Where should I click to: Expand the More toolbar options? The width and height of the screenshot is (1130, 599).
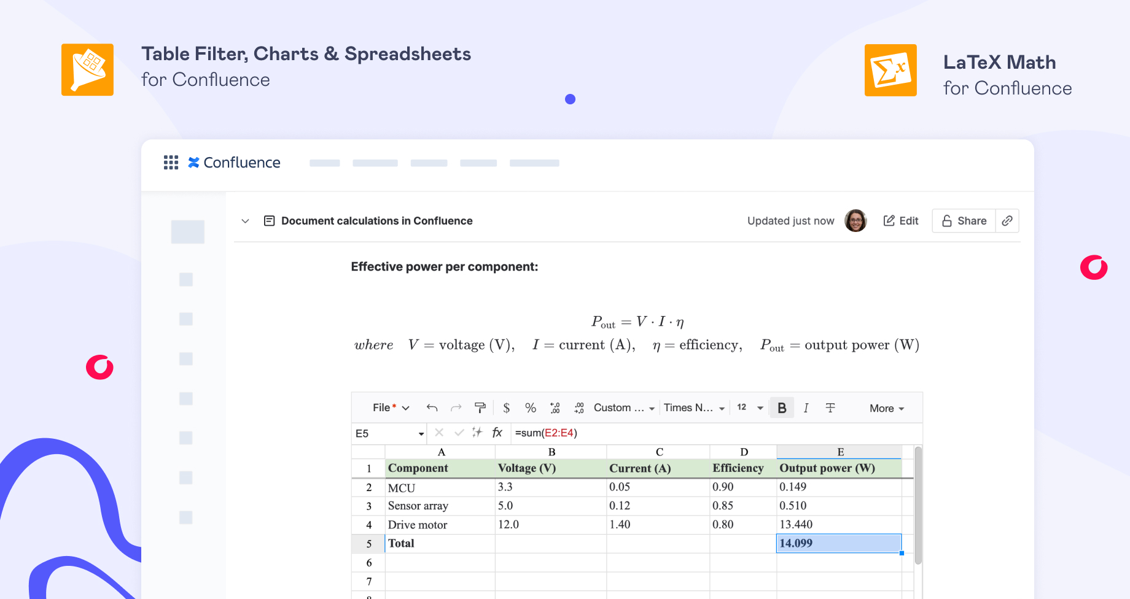click(x=887, y=409)
